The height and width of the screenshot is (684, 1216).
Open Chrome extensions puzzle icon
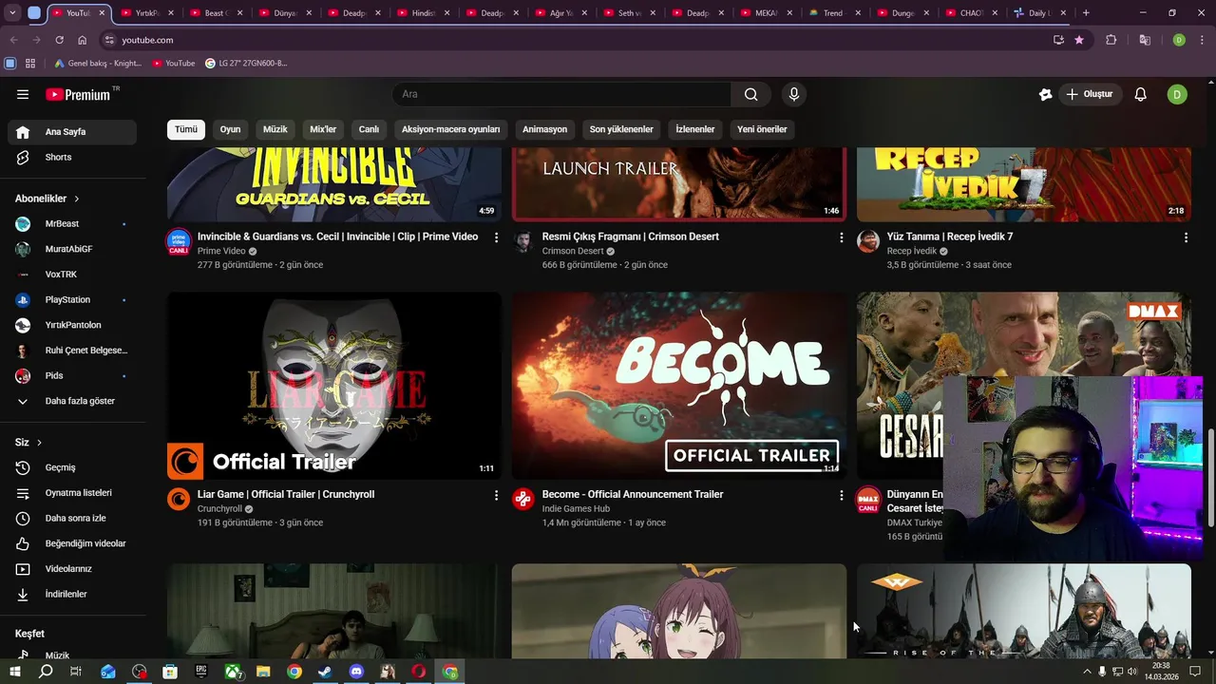(1111, 40)
